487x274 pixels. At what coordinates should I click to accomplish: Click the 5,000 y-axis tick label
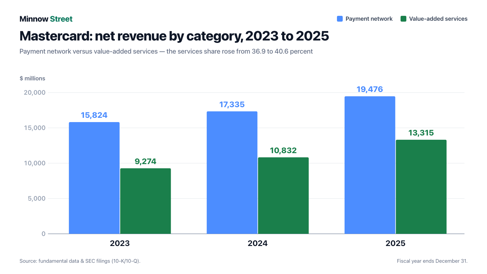37,198
